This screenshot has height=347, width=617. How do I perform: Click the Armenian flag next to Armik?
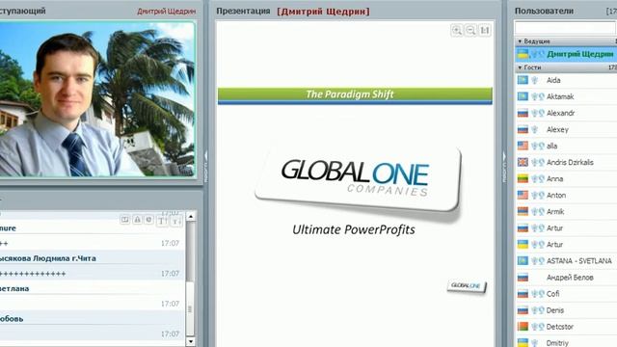[523, 212]
